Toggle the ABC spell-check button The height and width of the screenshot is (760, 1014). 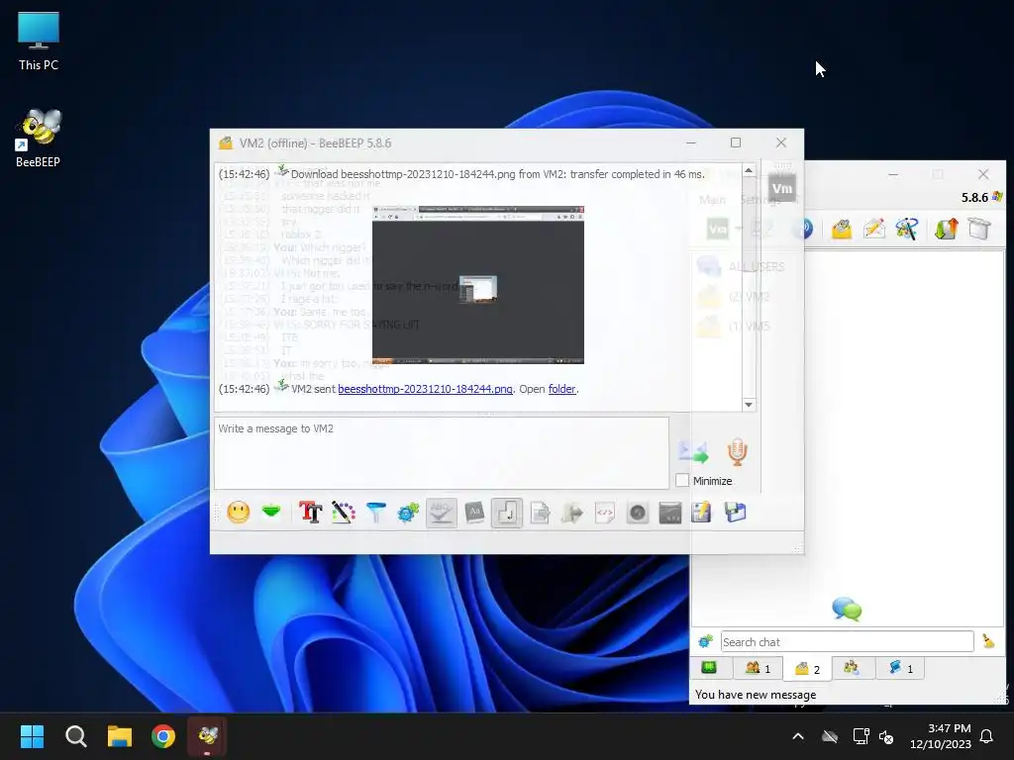click(441, 513)
